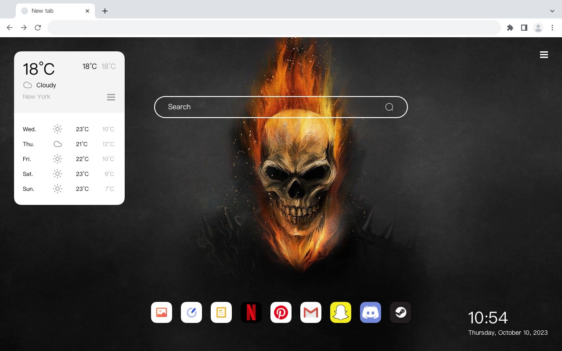Click the Sunday low 7°C value
The width and height of the screenshot is (562, 351).
pos(109,189)
